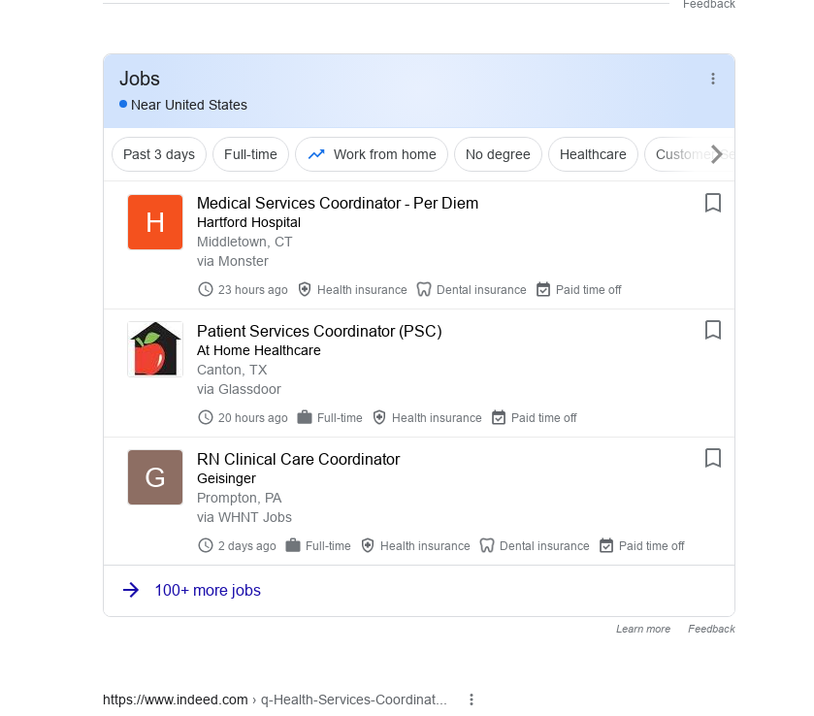Click Learn more below the jobs panel

643,629
